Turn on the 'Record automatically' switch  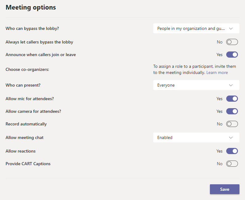tap(232, 124)
